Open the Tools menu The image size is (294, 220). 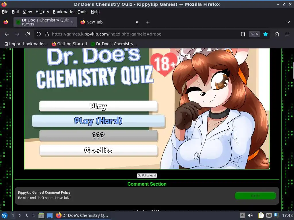tap(82, 12)
